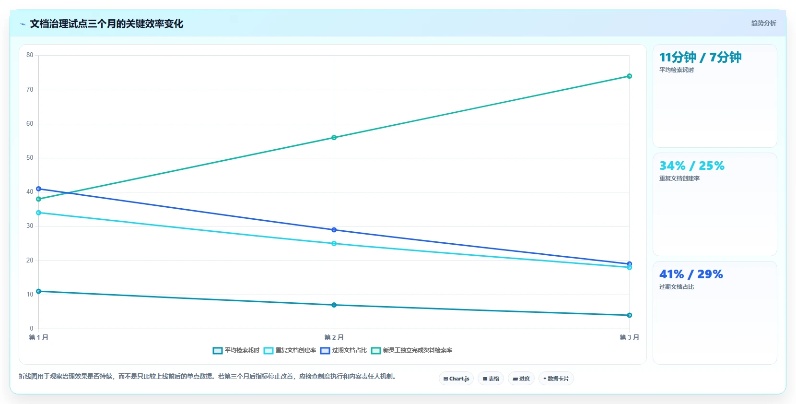Screen dimensions: 796x404
Task: Click the chart icon beside the title
Action: point(23,24)
